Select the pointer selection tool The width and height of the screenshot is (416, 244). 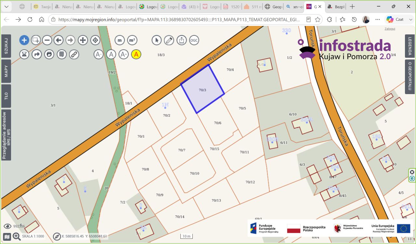tap(157, 40)
